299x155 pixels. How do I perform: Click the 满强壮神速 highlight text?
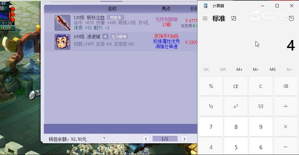[x=166, y=47]
